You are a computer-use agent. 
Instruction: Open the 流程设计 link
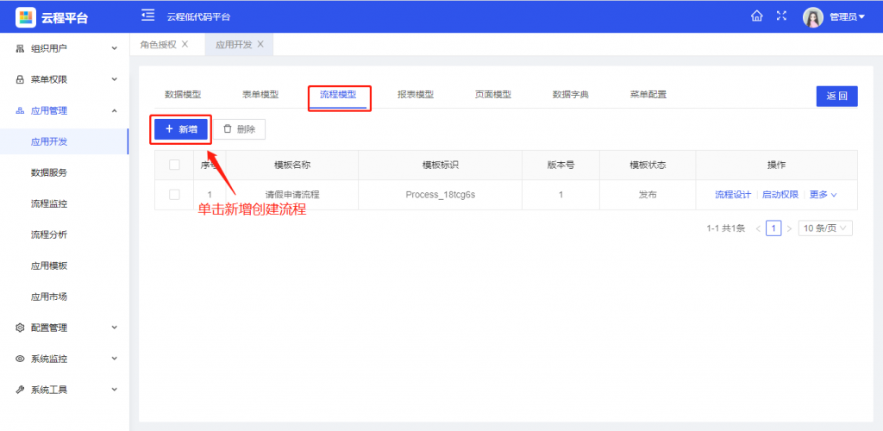[733, 195]
